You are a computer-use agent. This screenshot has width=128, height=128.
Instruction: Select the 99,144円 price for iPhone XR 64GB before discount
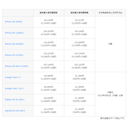coord(49,20)
